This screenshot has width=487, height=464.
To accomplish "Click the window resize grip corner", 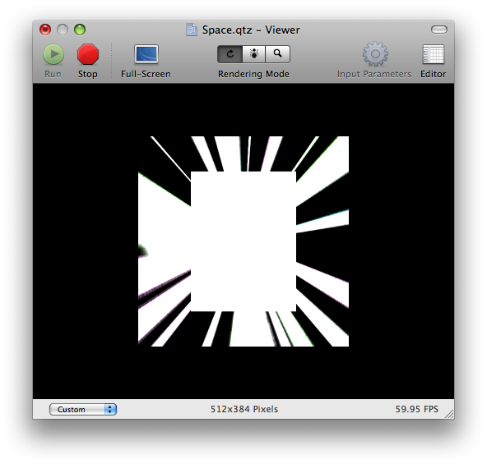I will pos(449,414).
